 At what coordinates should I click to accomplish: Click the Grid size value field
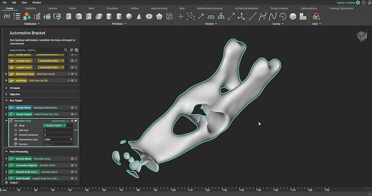click(58, 130)
